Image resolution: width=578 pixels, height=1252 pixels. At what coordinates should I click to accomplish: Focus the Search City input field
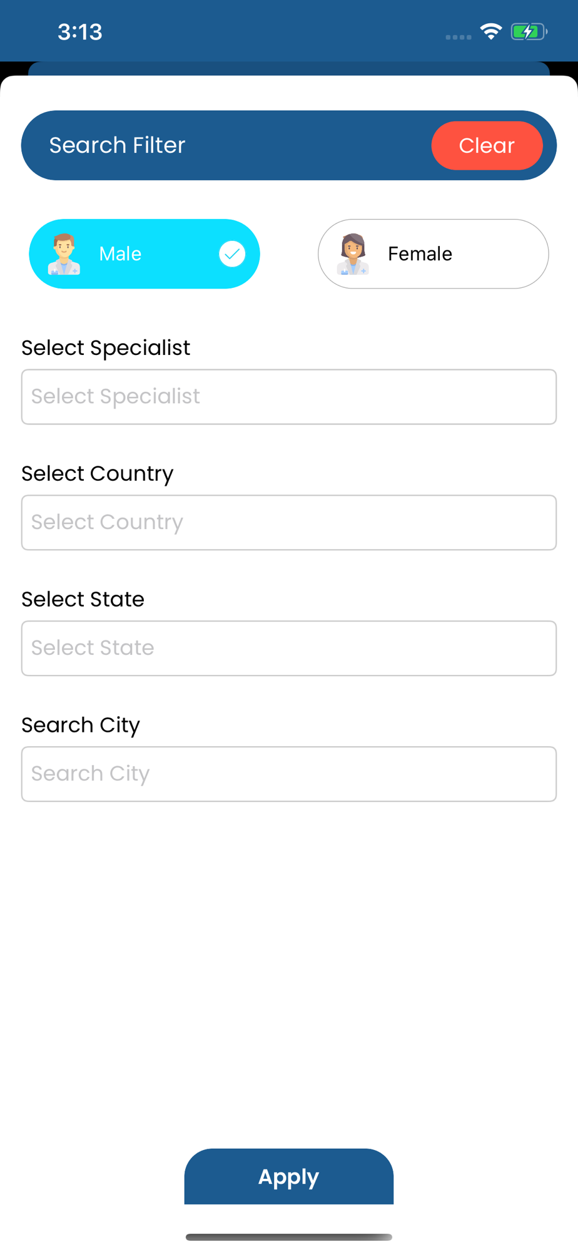coord(289,774)
